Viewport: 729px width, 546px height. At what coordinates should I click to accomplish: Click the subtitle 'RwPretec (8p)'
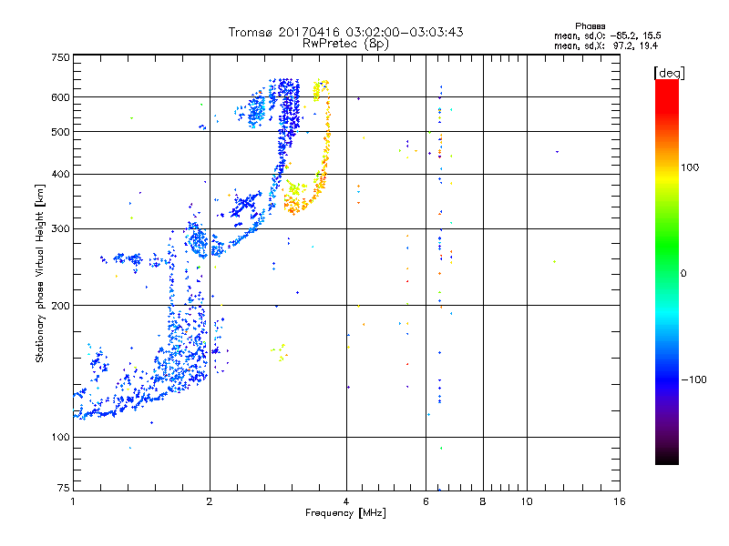coord(346,44)
